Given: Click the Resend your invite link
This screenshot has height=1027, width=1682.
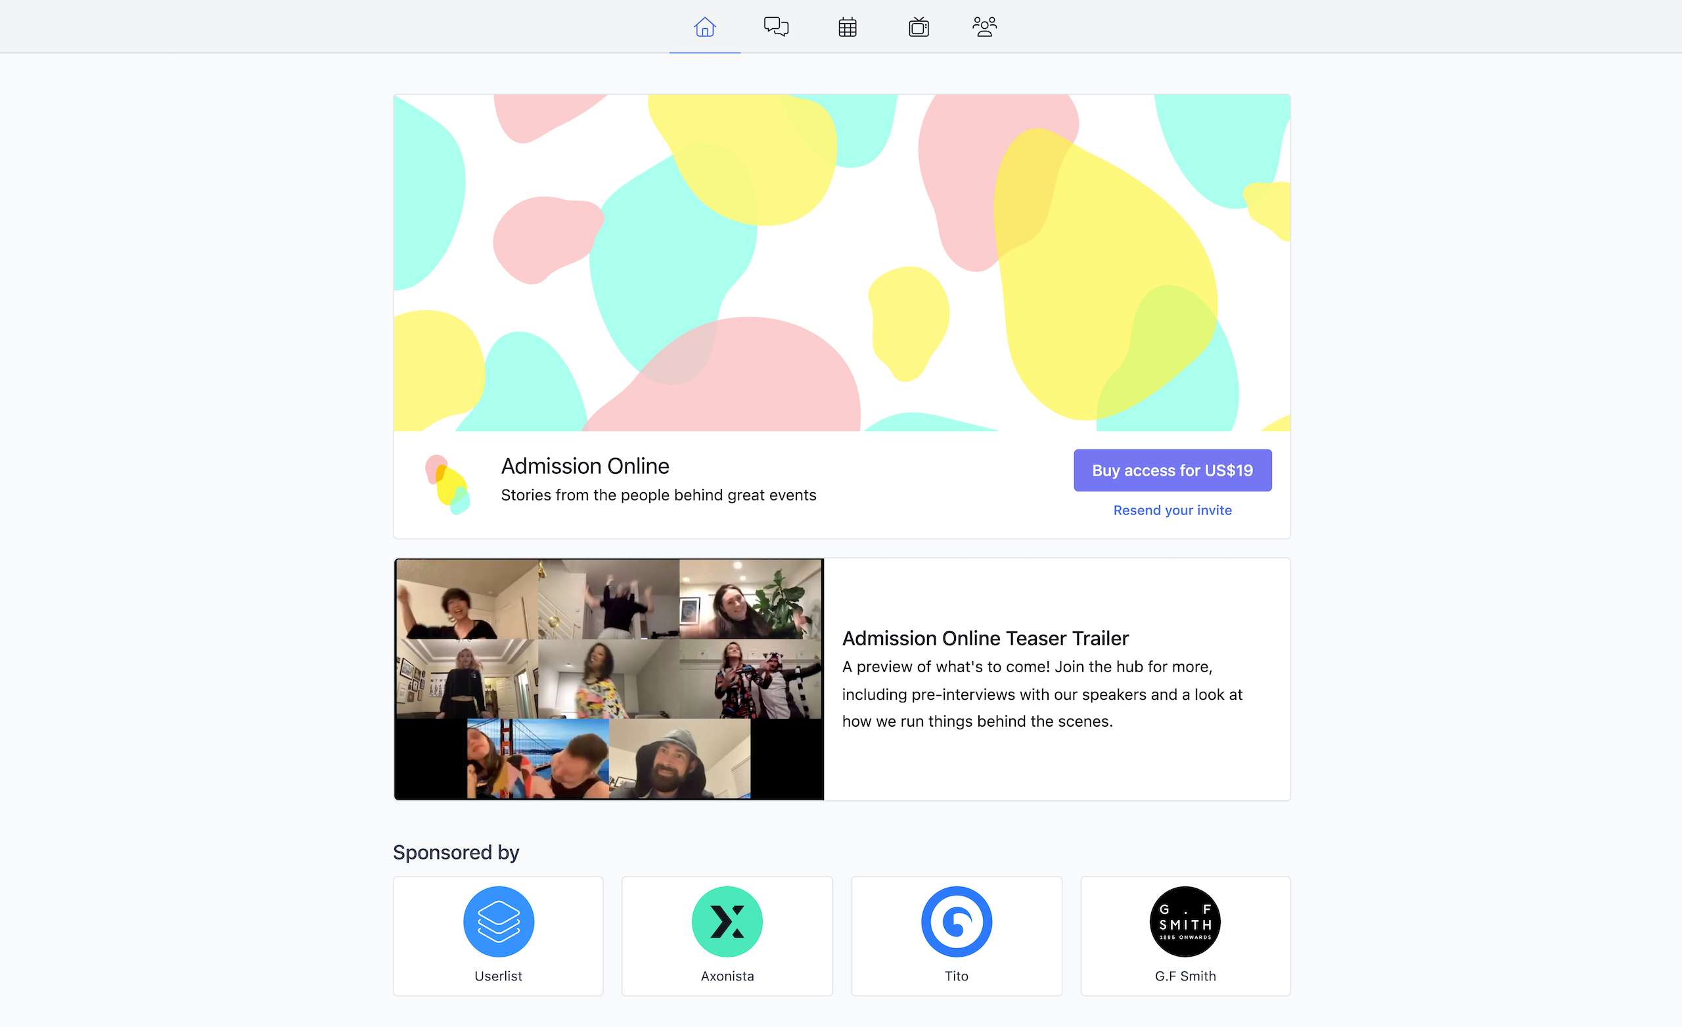Looking at the screenshot, I should pyautogui.click(x=1172, y=510).
